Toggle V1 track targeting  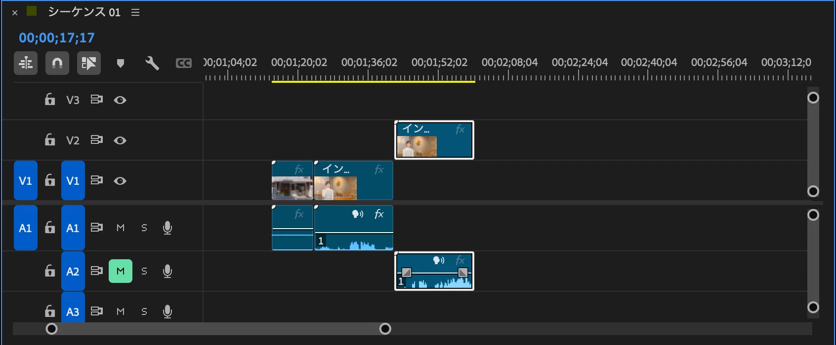tap(73, 180)
